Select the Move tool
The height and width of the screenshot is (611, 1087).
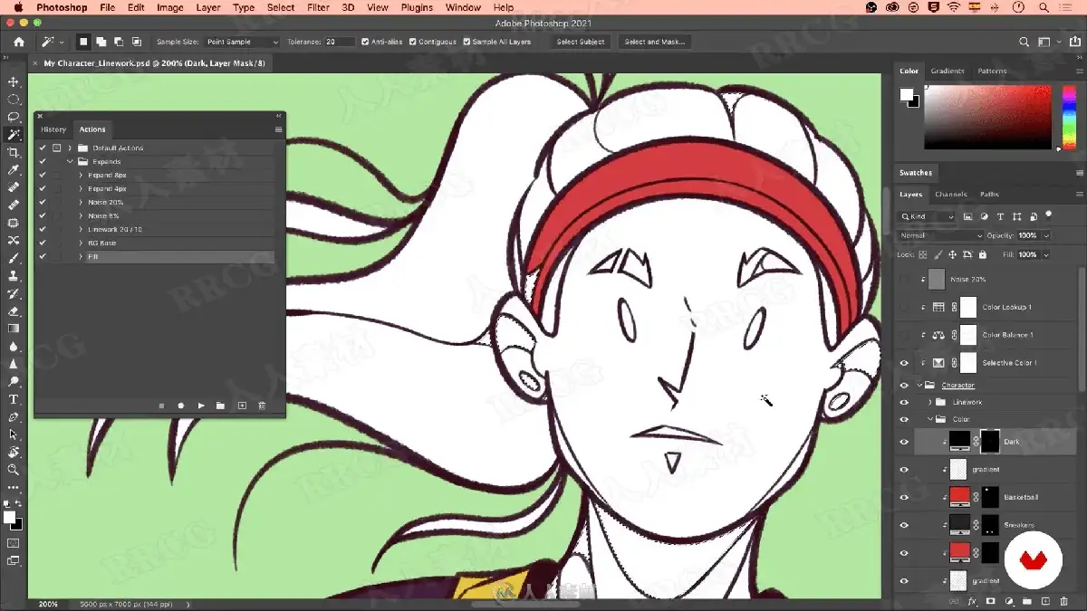click(14, 81)
